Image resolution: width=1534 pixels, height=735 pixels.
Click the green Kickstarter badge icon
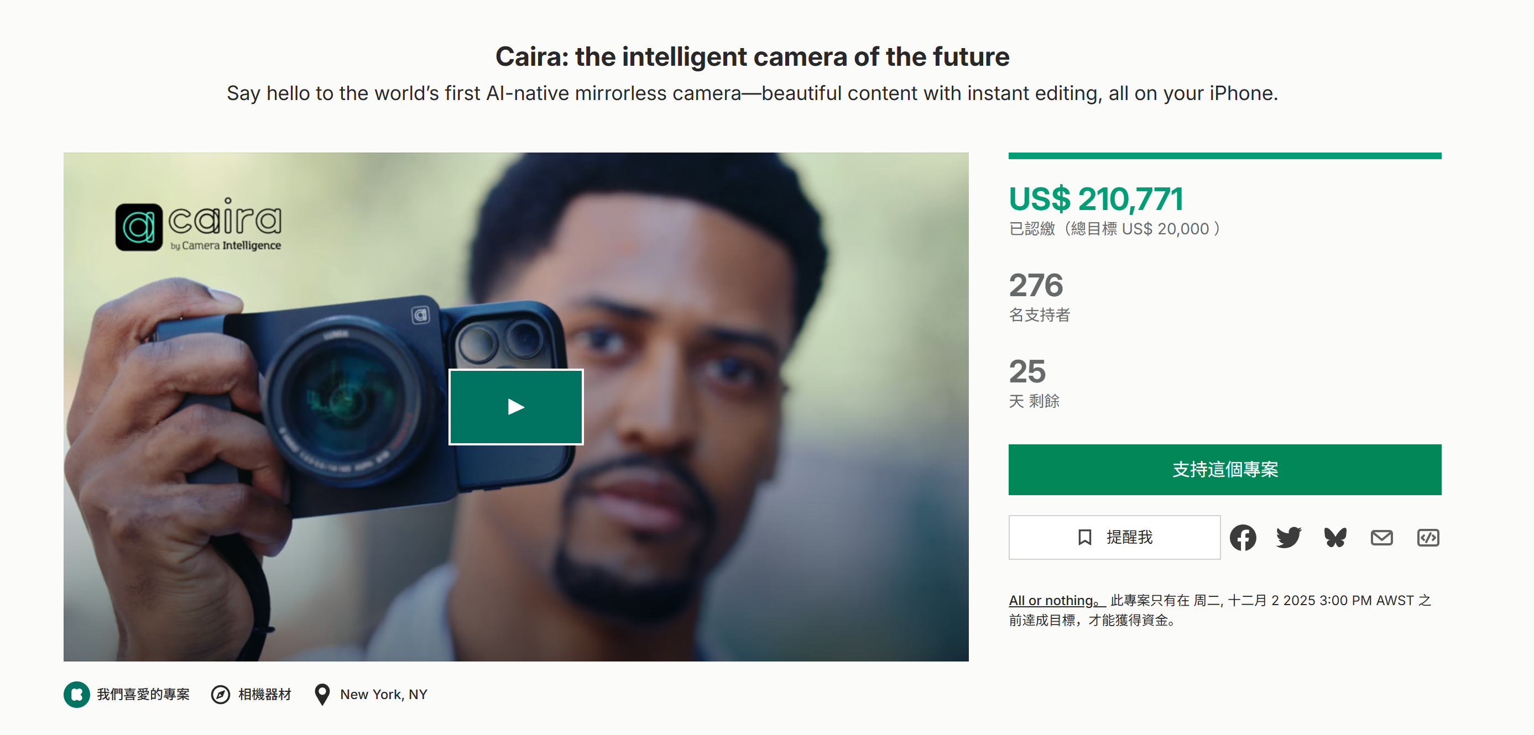point(77,695)
